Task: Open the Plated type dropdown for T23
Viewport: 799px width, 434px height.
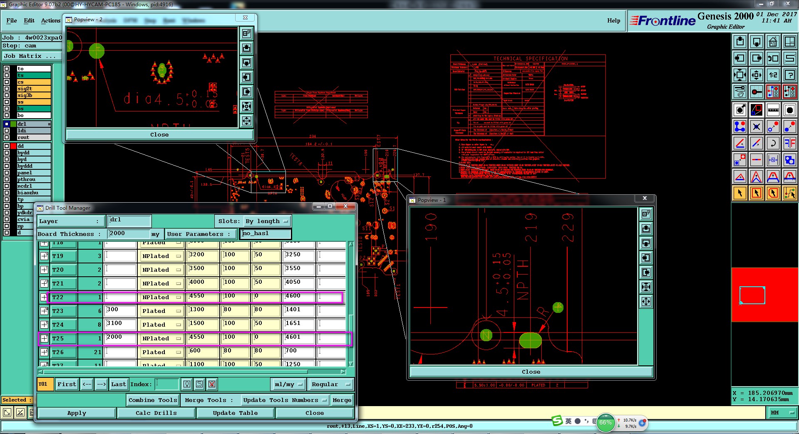Action: click(x=161, y=311)
